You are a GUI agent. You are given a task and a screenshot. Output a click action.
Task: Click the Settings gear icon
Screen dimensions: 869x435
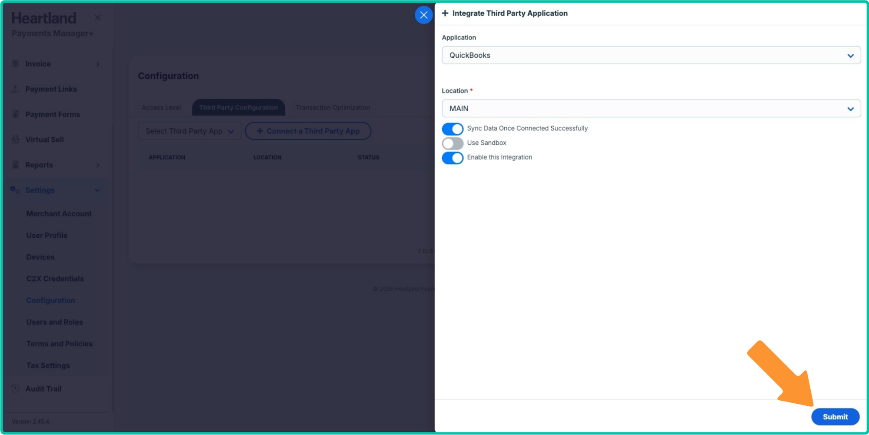pyautogui.click(x=15, y=190)
